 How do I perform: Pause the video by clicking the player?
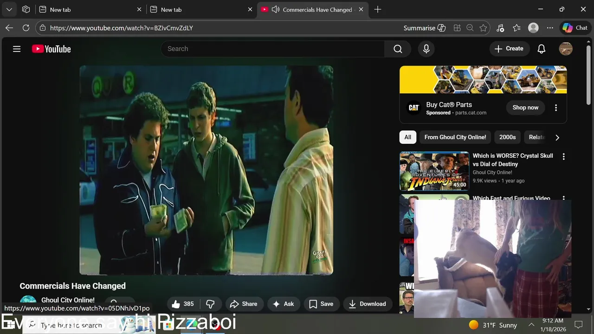[206, 170]
